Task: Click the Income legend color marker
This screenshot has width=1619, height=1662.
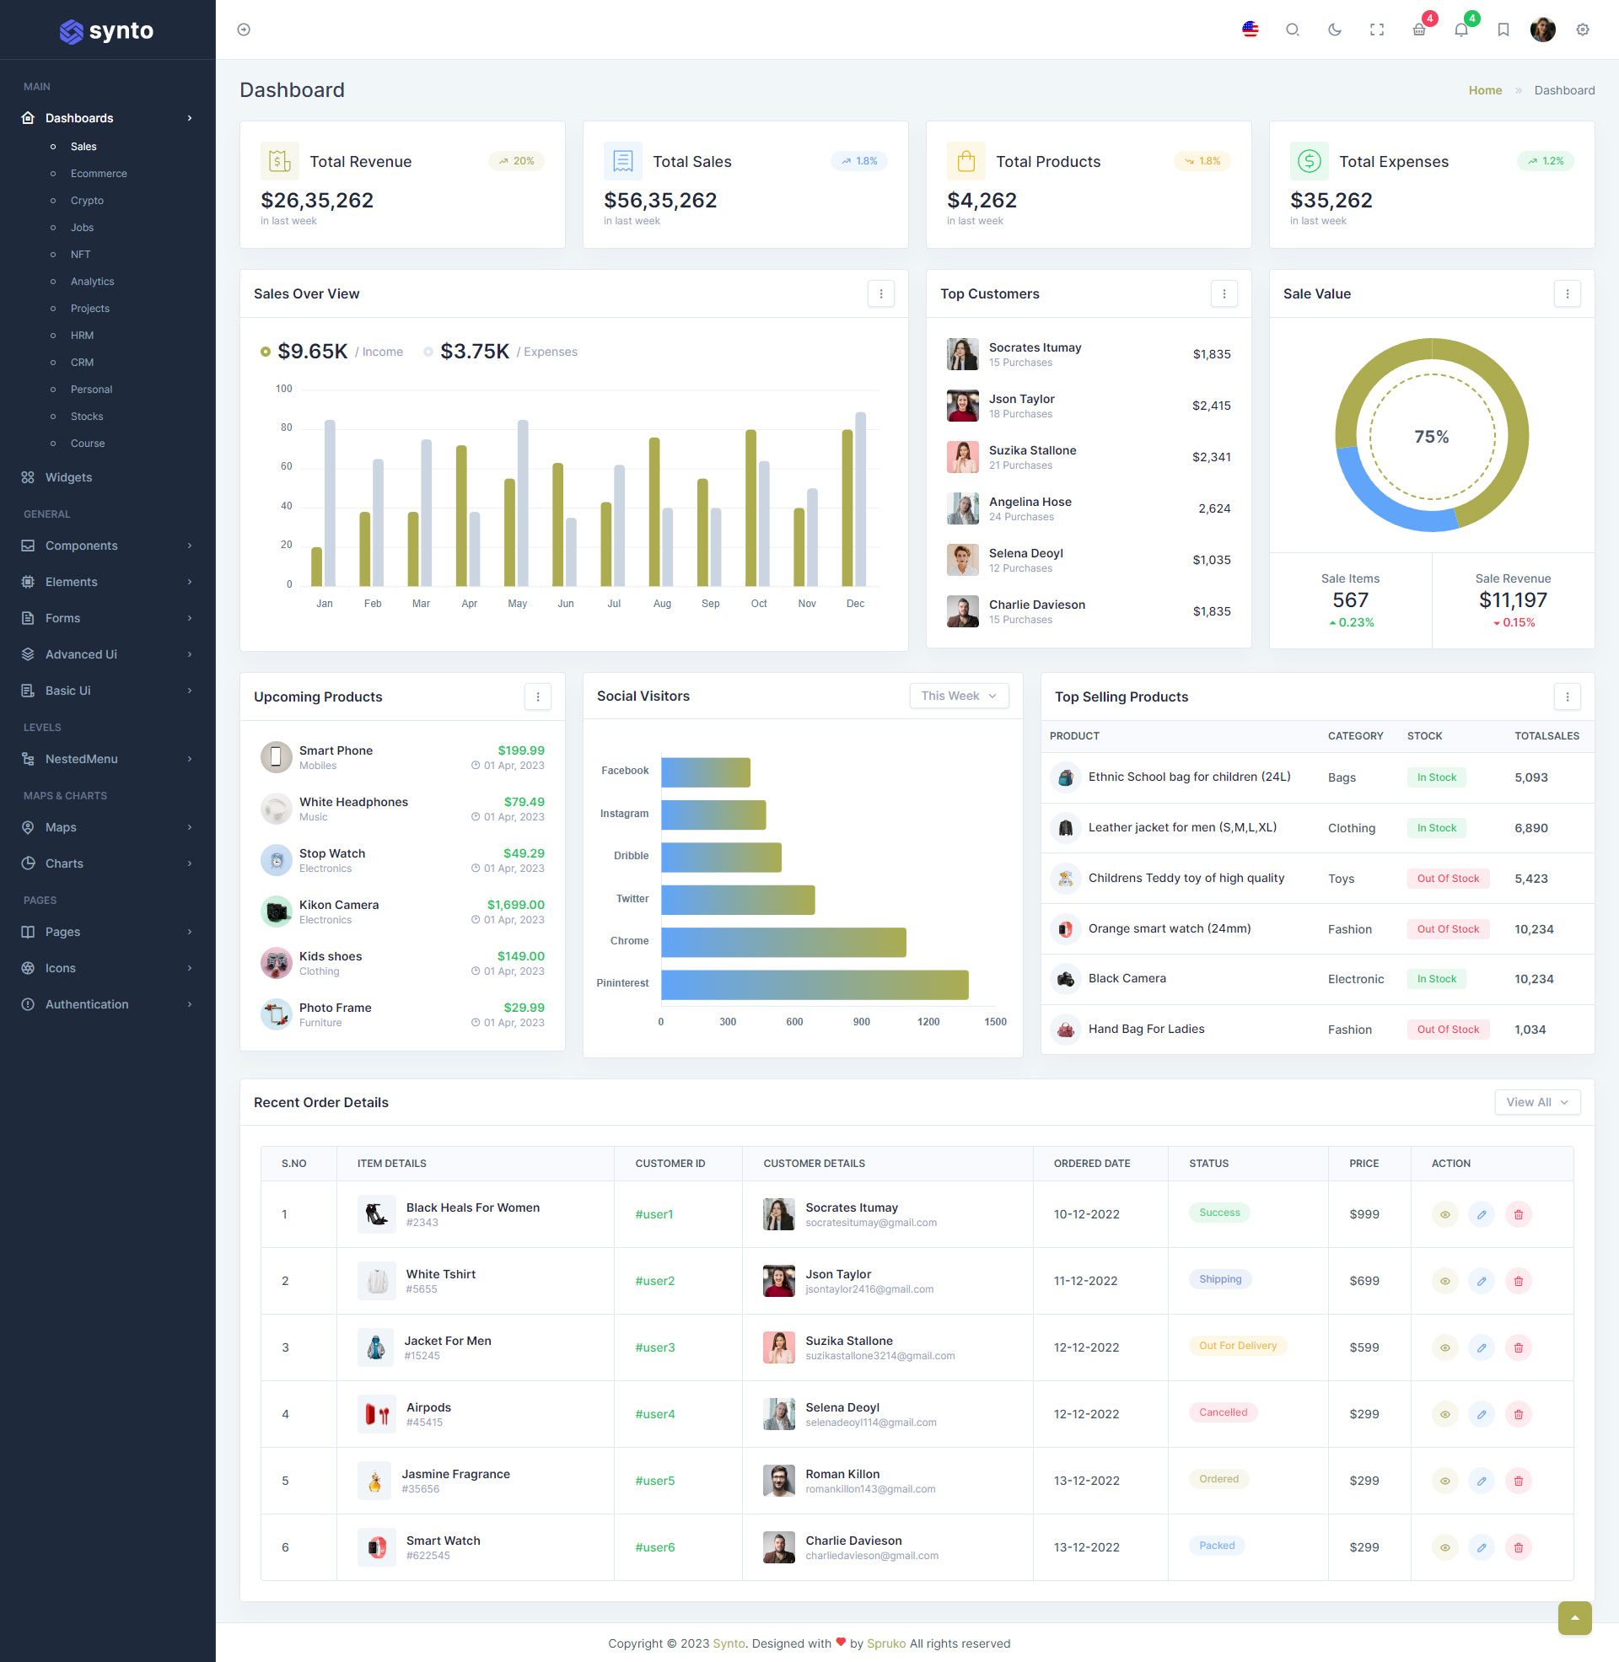Action: [x=266, y=352]
